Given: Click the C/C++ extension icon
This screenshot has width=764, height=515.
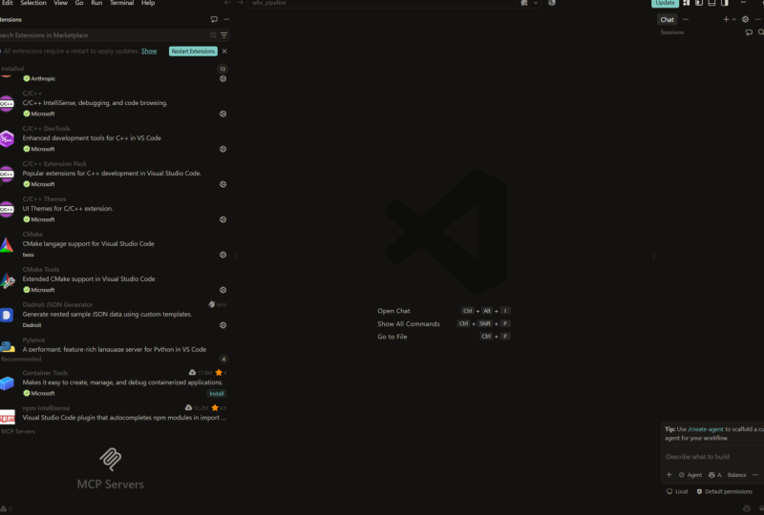Looking at the screenshot, I should pos(7,104).
